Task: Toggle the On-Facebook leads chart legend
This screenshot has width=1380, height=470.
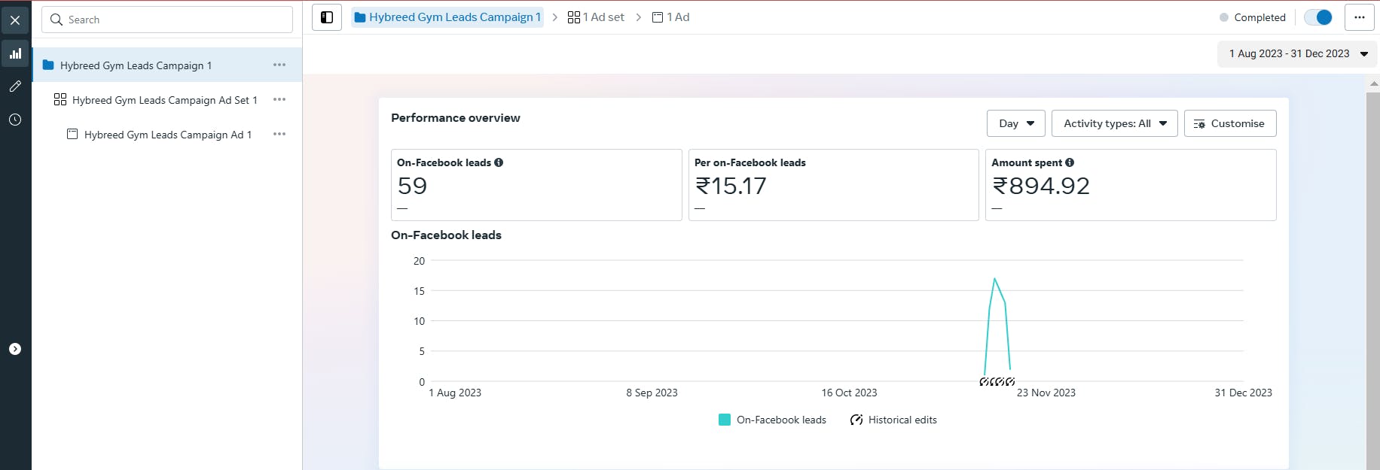Action: point(772,420)
